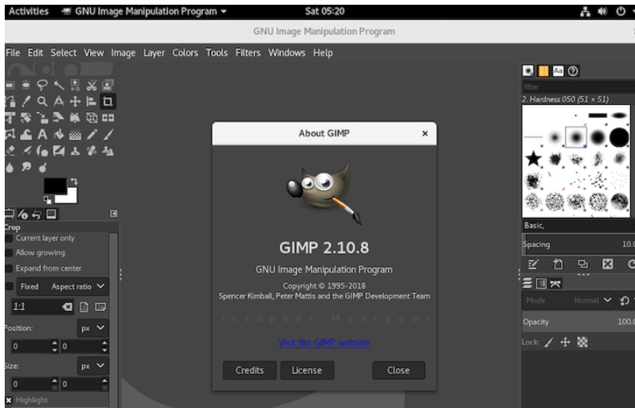The image size is (635, 408).
Task: Switch to the Undo History tab
Action: point(37,214)
